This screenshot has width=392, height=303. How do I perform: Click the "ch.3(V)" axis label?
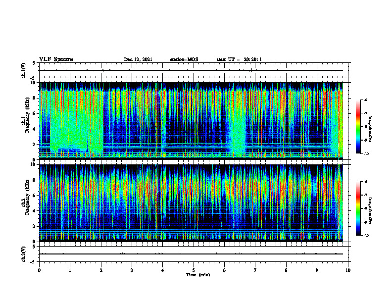(23, 254)
